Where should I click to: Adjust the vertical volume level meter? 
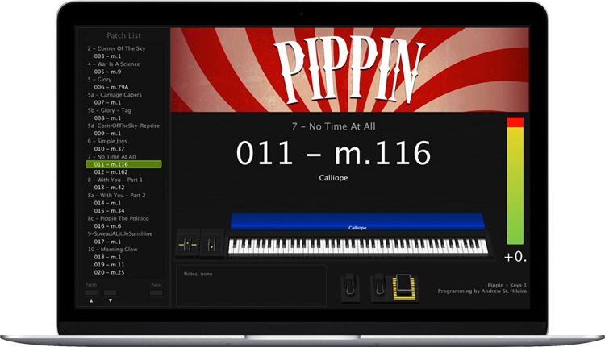tap(515, 180)
